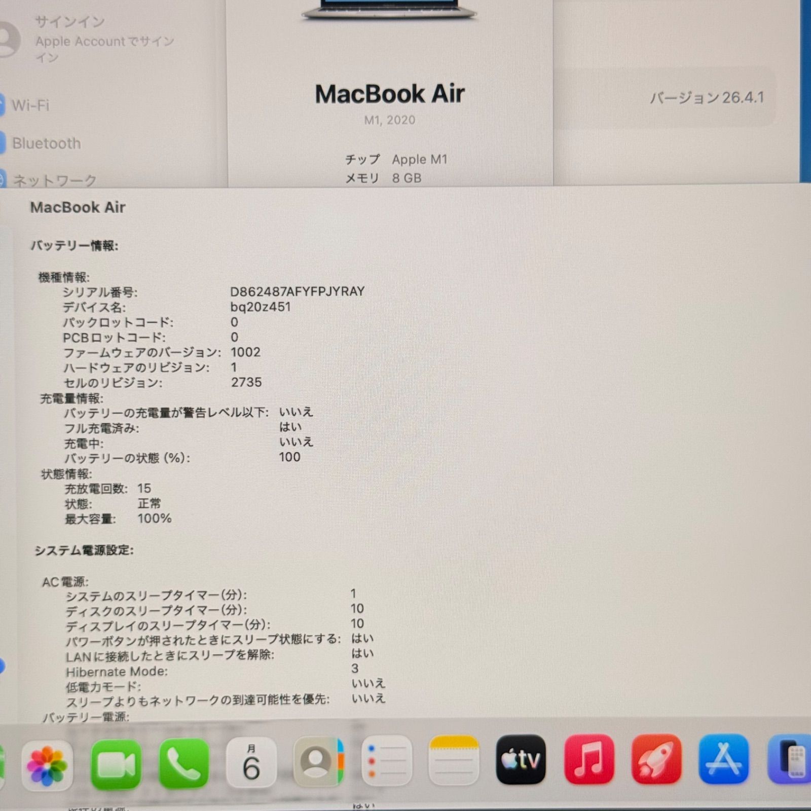Image resolution: width=811 pixels, height=811 pixels.
Task: Click the パックロットコード label
Action: pyautogui.click(x=118, y=322)
